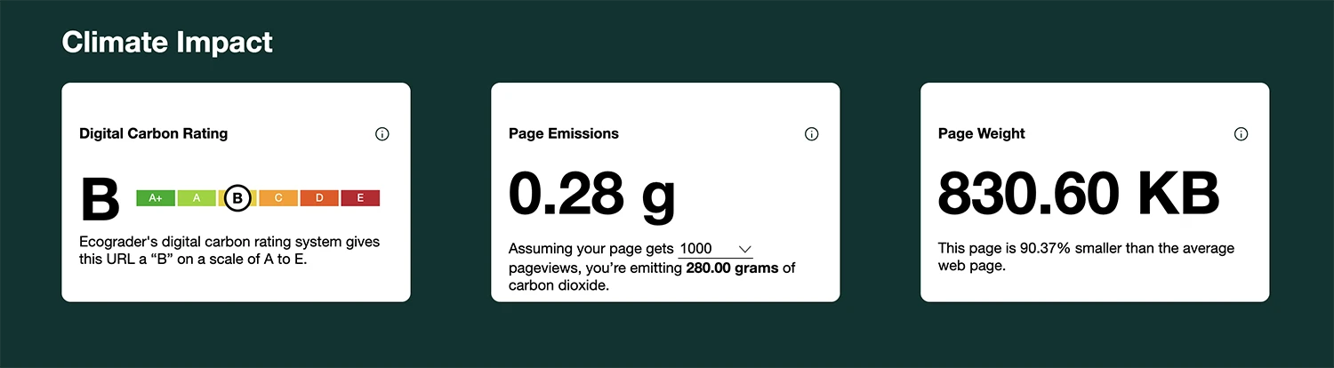
Task: Click the 830.60 KB page weight value
Action: 1078,193
